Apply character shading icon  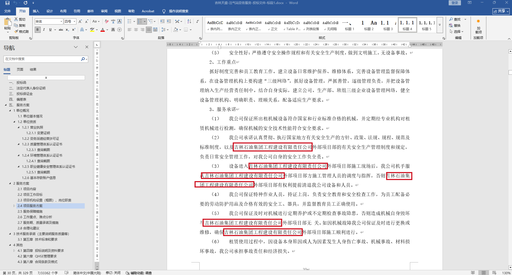click(113, 30)
